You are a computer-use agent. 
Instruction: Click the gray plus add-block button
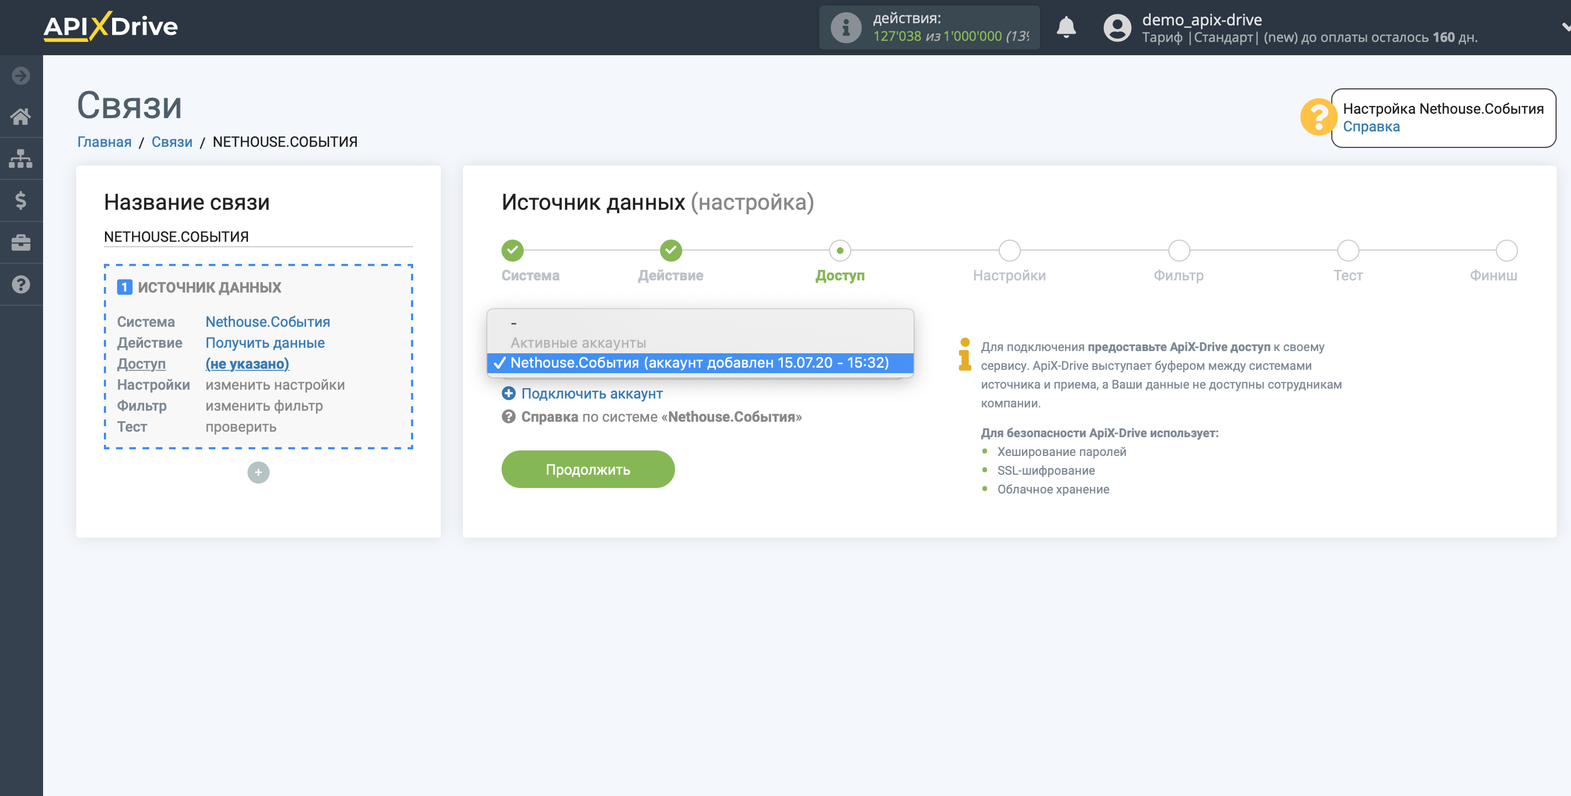[x=258, y=473]
